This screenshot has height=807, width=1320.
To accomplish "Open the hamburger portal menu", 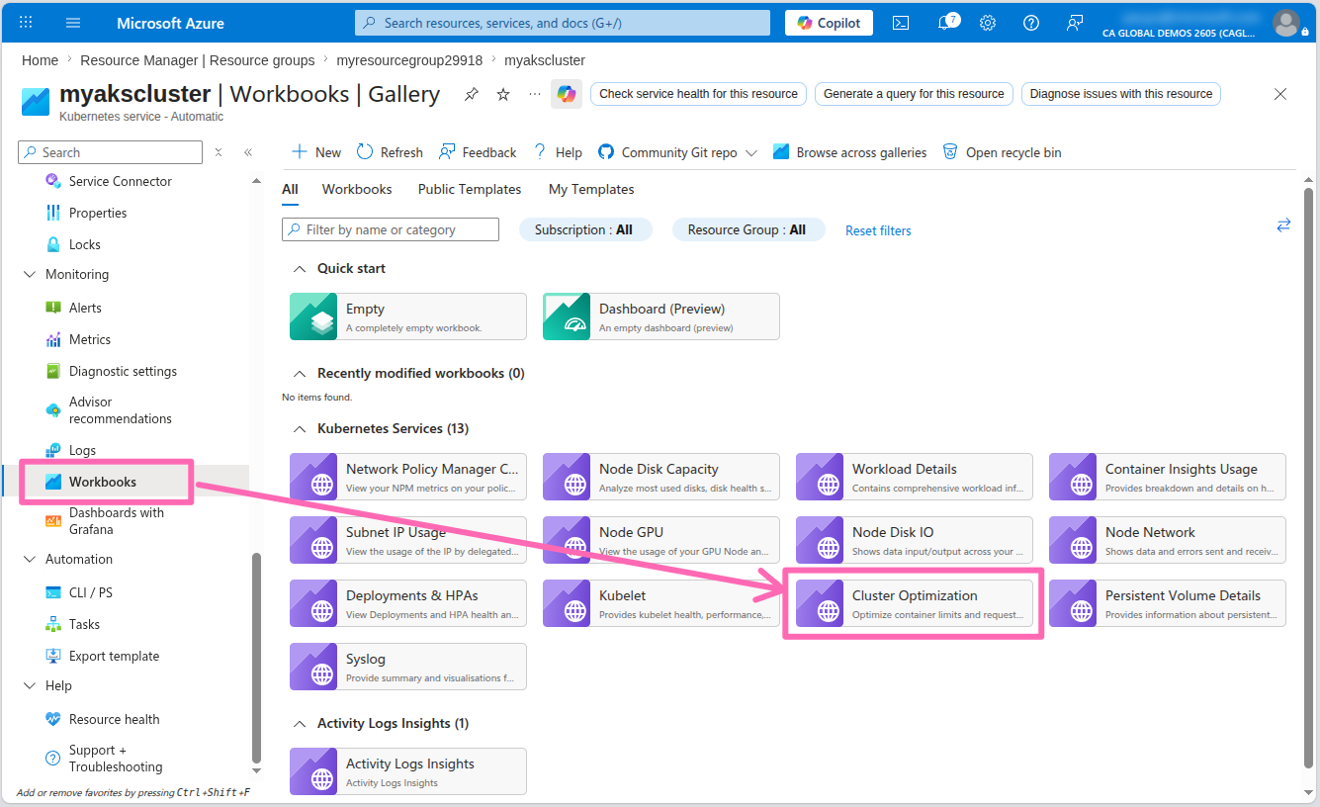I will coord(73,23).
